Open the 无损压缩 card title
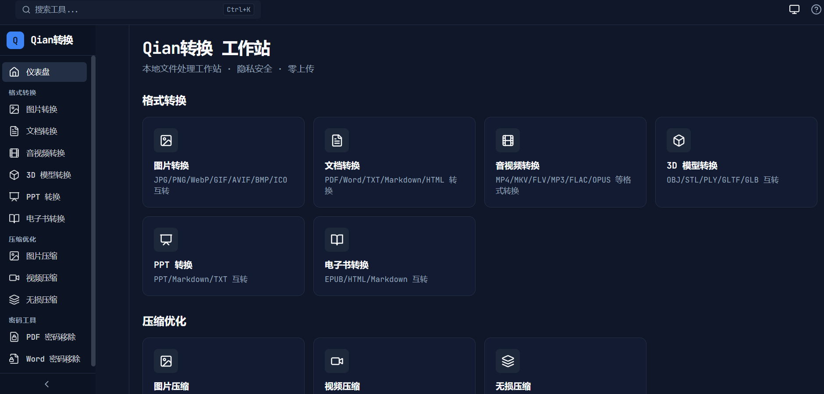824x394 pixels. pos(513,387)
